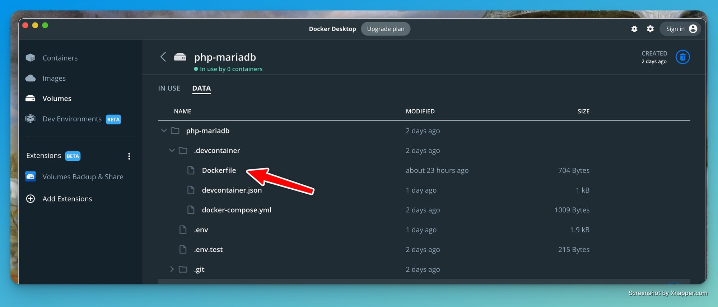Click the 215 Bytes size value

point(574,249)
